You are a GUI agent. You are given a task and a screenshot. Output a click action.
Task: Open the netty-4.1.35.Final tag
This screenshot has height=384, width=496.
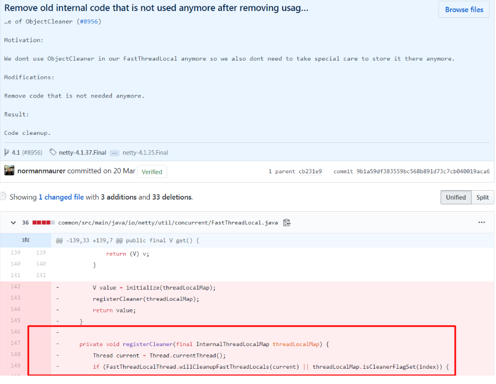click(x=145, y=153)
